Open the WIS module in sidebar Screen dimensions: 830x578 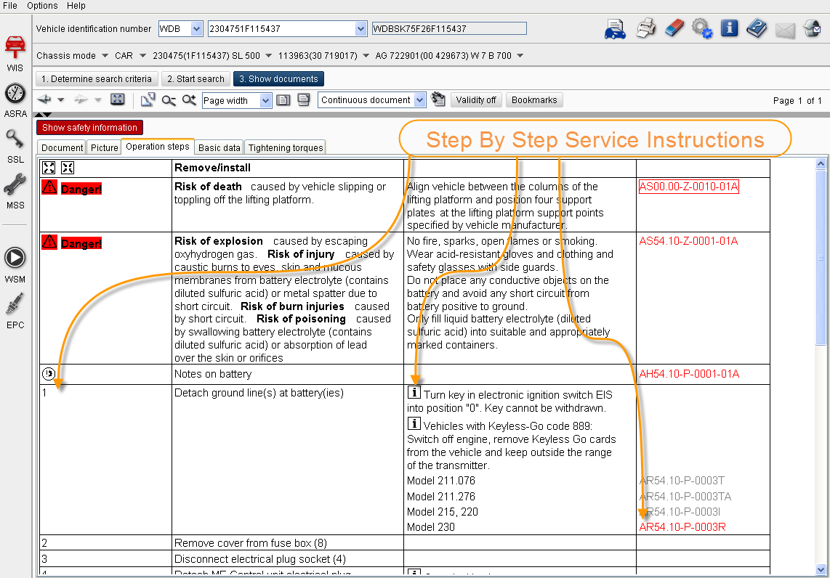pos(15,53)
